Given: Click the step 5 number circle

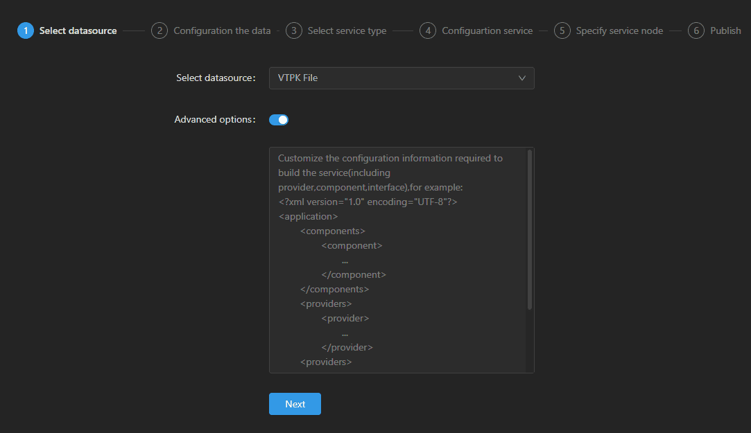Looking at the screenshot, I should click(562, 30).
